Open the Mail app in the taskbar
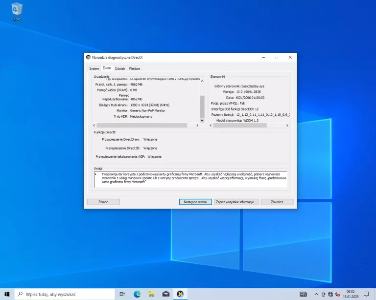Image resolution: width=376 pixels, height=300 pixels. pos(166,294)
